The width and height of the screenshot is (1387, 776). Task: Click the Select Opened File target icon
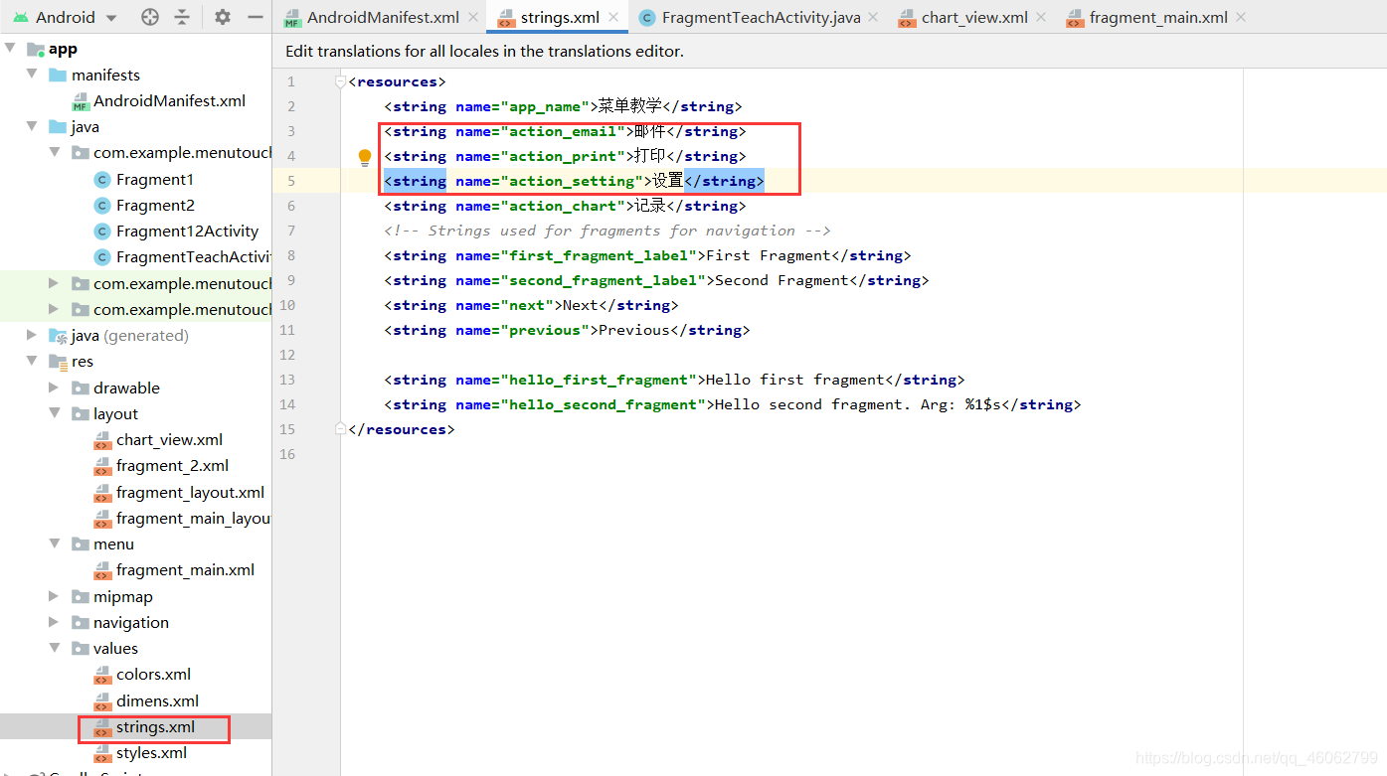(x=150, y=17)
